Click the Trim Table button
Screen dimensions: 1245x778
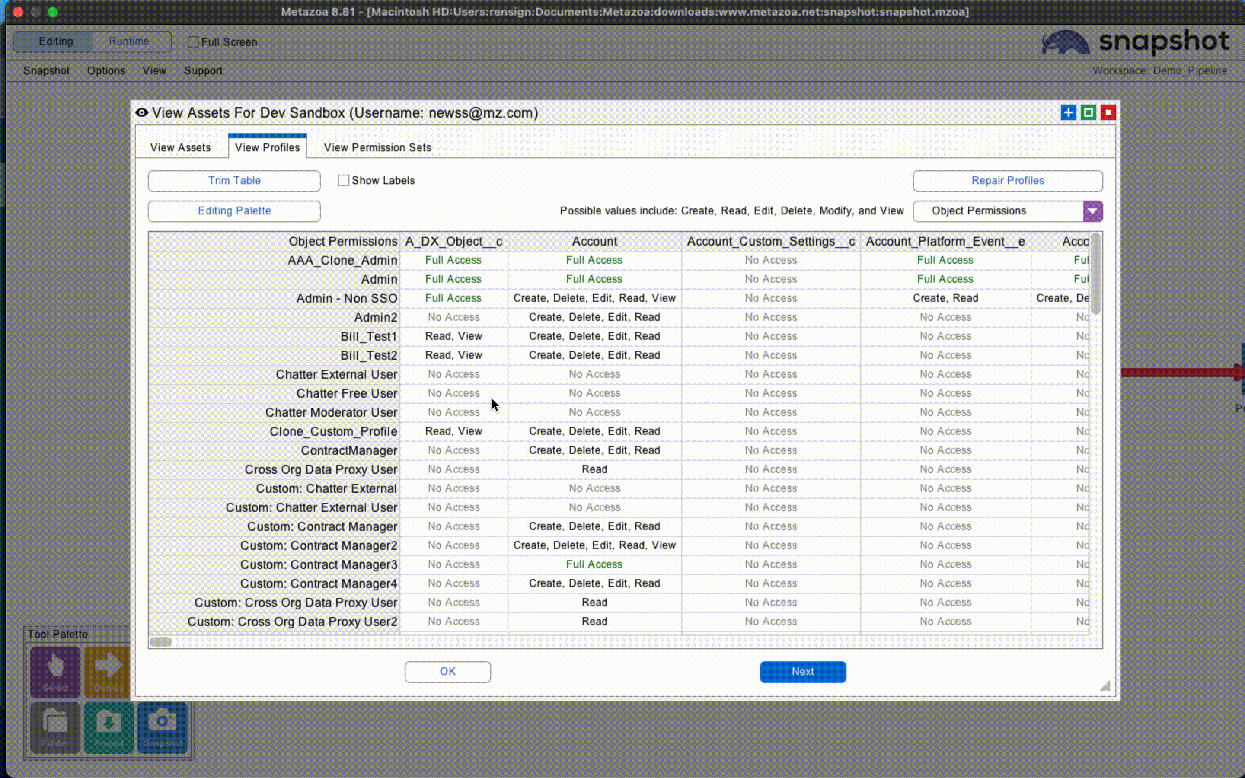[x=234, y=181]
